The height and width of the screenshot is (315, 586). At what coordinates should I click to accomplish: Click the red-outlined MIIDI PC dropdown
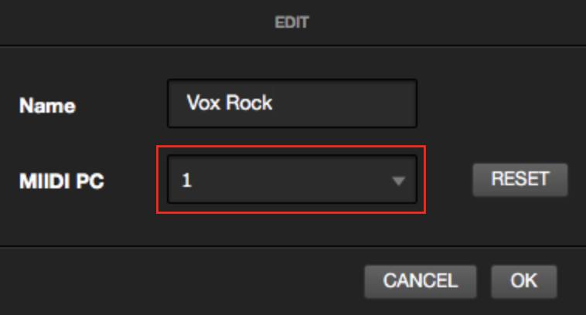(292, 180)
